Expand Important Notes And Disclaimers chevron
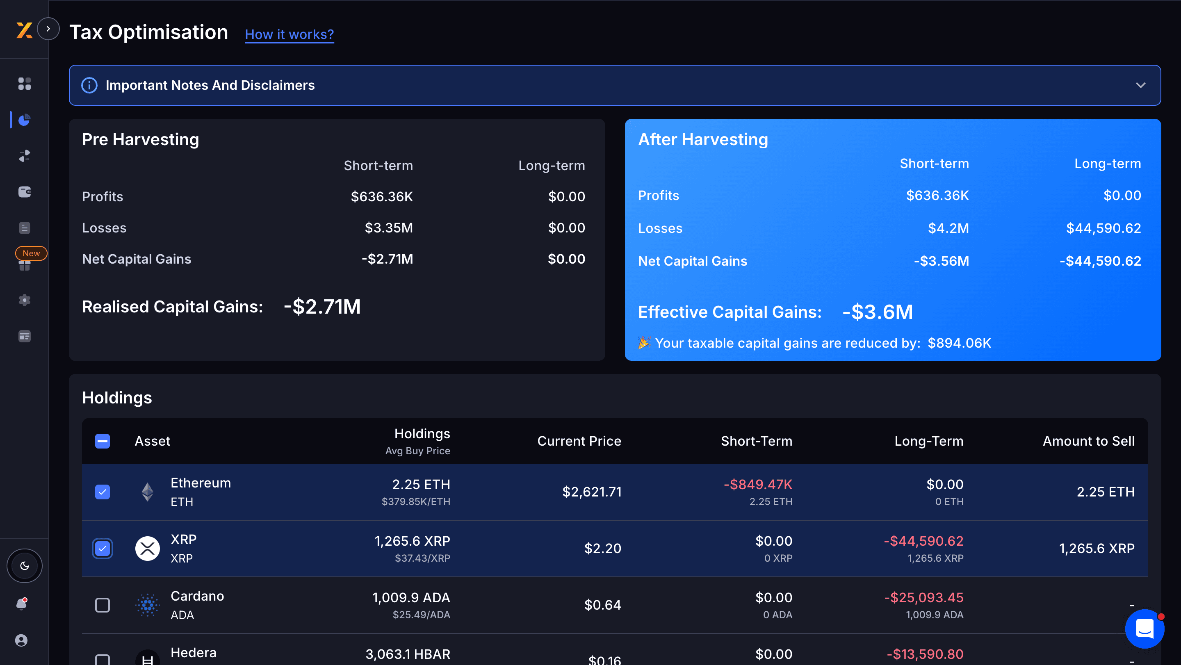 click(x=1141, y=85)
